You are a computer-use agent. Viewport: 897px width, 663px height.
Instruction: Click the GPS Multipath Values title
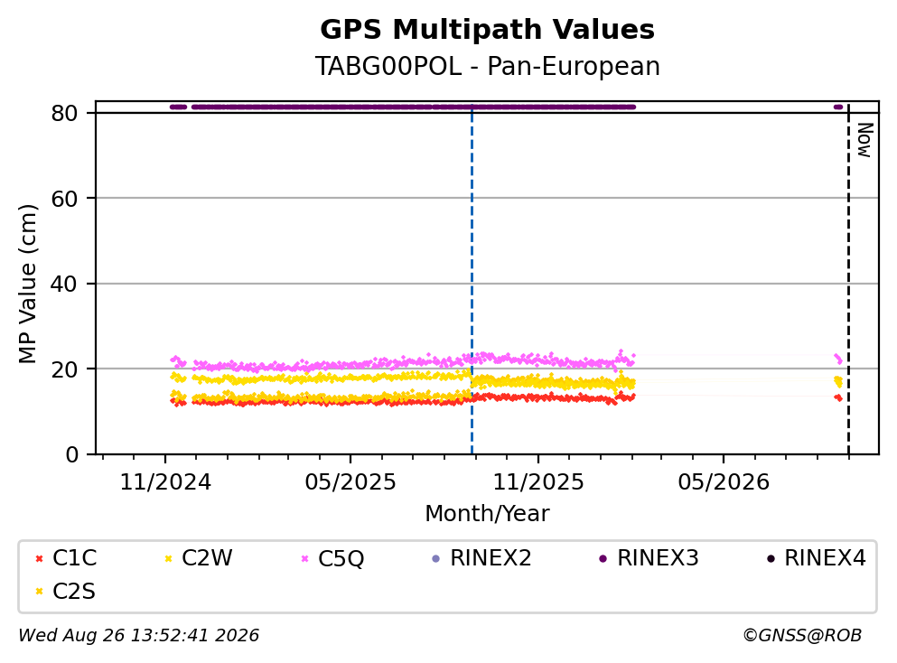click(x=488, y=30)
